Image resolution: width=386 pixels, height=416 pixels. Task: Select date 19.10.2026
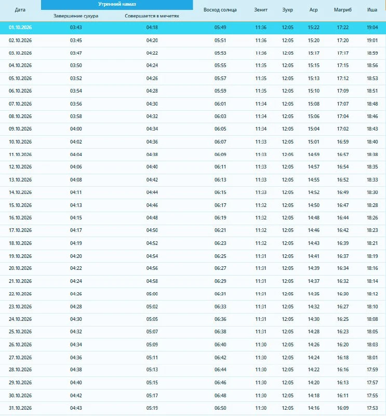click(20, 256)
